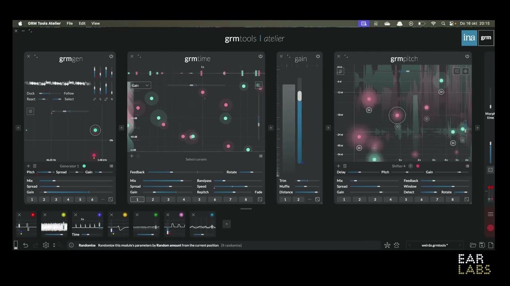Click the randomize dice icon in gain module

coord(318,199)
